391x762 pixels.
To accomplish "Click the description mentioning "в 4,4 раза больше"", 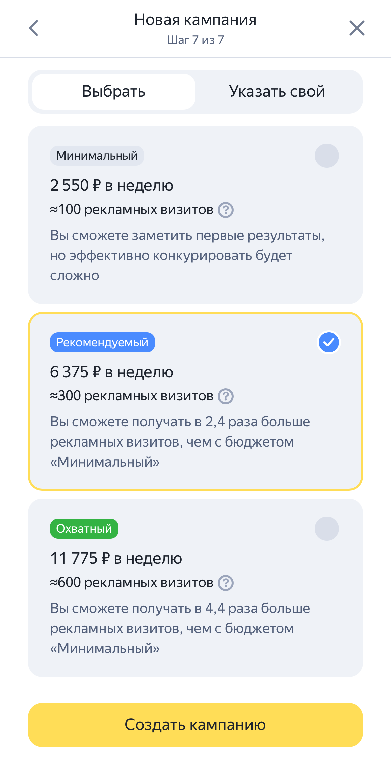I will click(180, 628).
